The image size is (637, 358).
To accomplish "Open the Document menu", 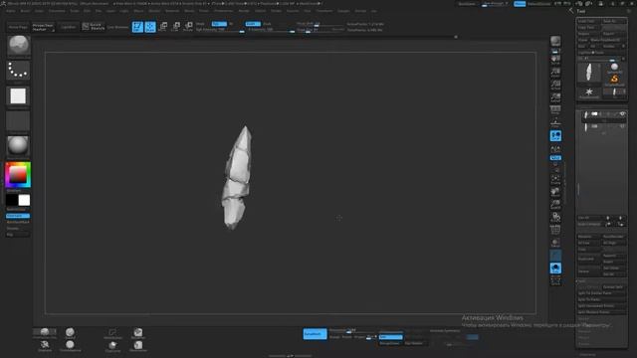I will (57, 11).
